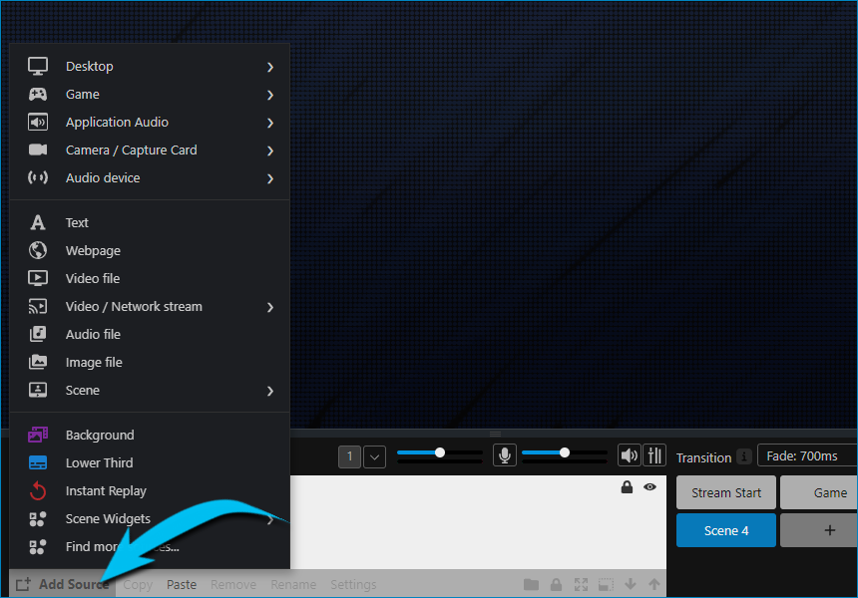Expand the Scene submenu chevron
The height and width of the screenshot is (598, 858).
tap(269, 390)
